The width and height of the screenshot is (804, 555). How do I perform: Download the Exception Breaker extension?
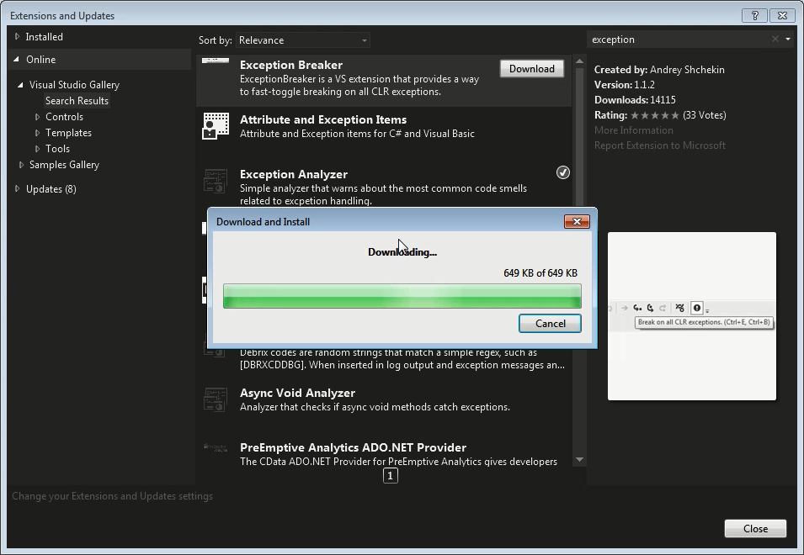(532, 69)
